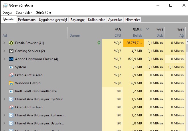188x131 pixels.
Task: Open the Başlangıç tab
Action: pos(78,20)
